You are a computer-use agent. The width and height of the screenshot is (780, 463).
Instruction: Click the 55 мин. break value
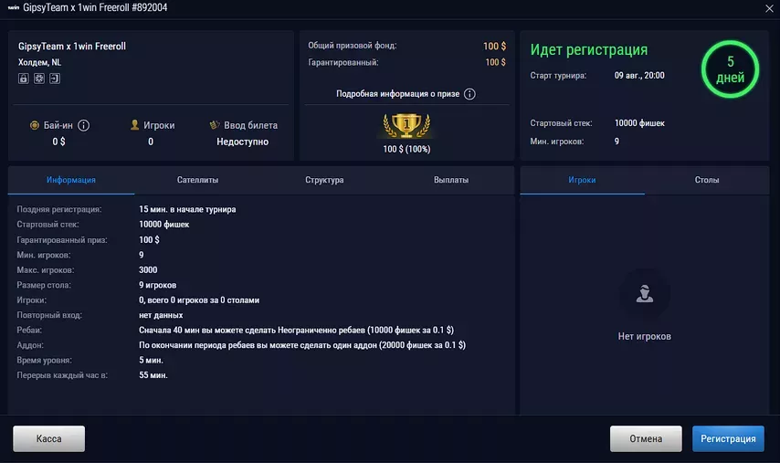(x=153, y=375)
